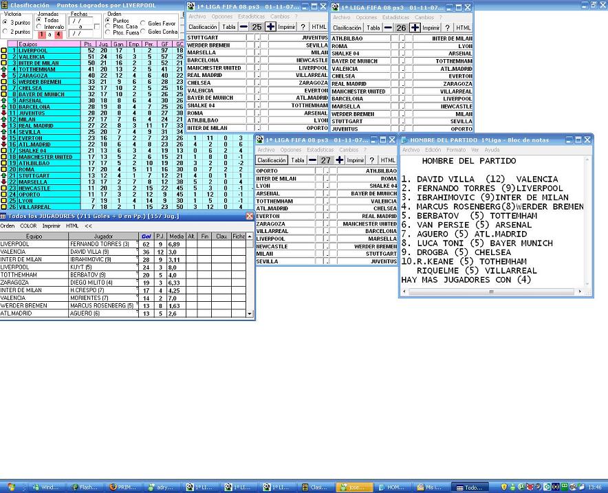Click Imprimir button in jornada 27 window
608x493 pixels.
355,160
